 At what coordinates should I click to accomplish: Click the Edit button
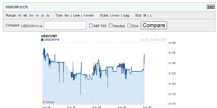click(x=211, y=7)
